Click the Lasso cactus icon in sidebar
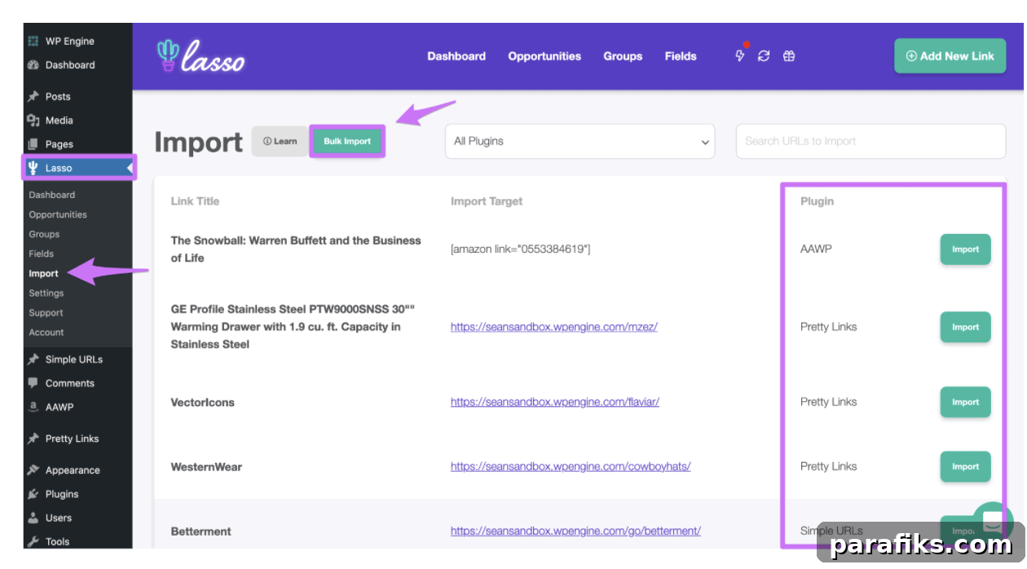The width and height of the screenshot is (1027, 569). (33, 168)
